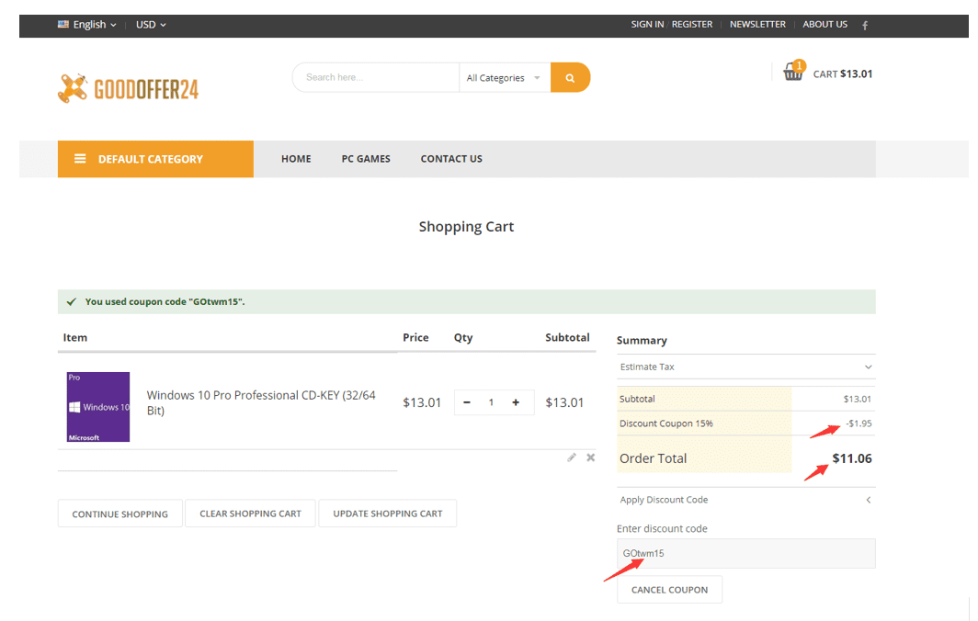Image resolution: width=978 pixels, height=621 pixels.
Task: Click the $11.06 order total value
Action: tap(852, 459)
